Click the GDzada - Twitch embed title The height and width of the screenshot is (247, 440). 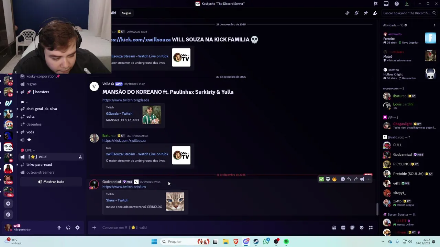click(x=119, y=114)
